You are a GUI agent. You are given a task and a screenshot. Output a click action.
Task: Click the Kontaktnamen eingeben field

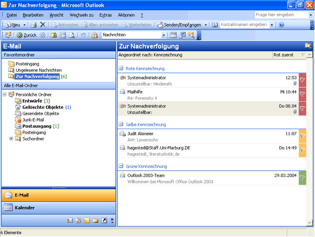coord(244,25)
